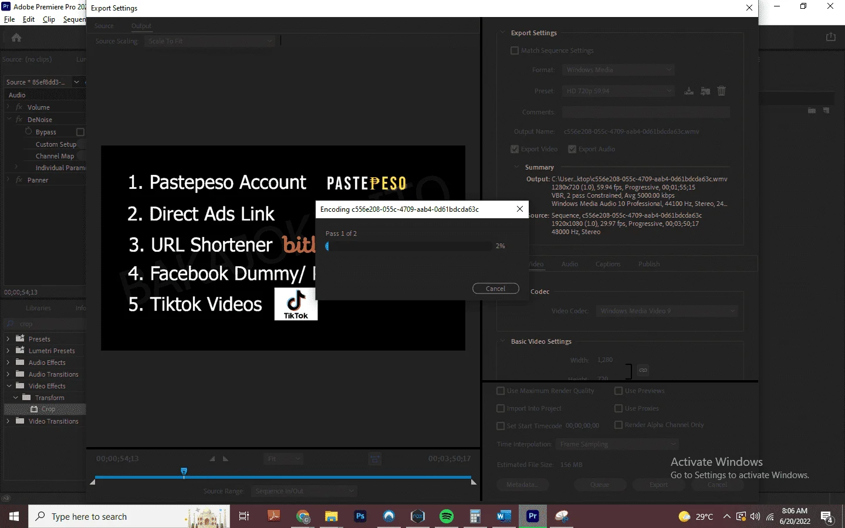Close the Encoding progress dialog
845x528 pixels.
[x=519, y=209]
